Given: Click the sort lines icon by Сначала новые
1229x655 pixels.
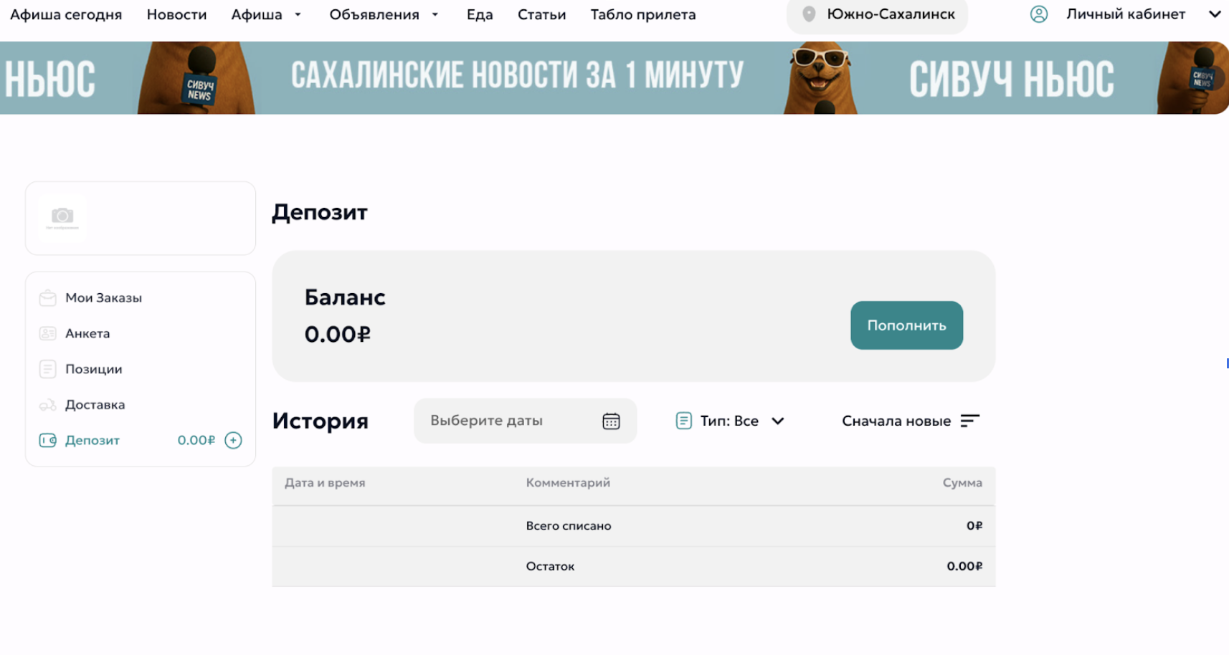Looking at the screenshot, I should [x=969, y=421].
